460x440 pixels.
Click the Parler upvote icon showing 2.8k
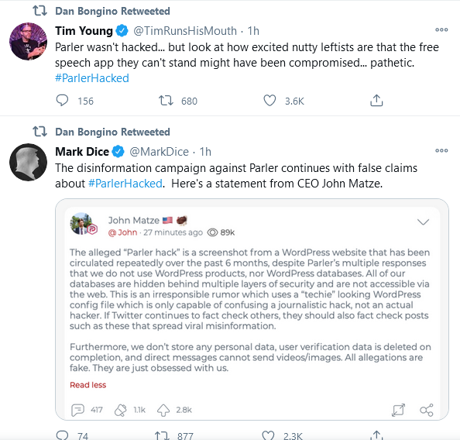click(163, 410)
